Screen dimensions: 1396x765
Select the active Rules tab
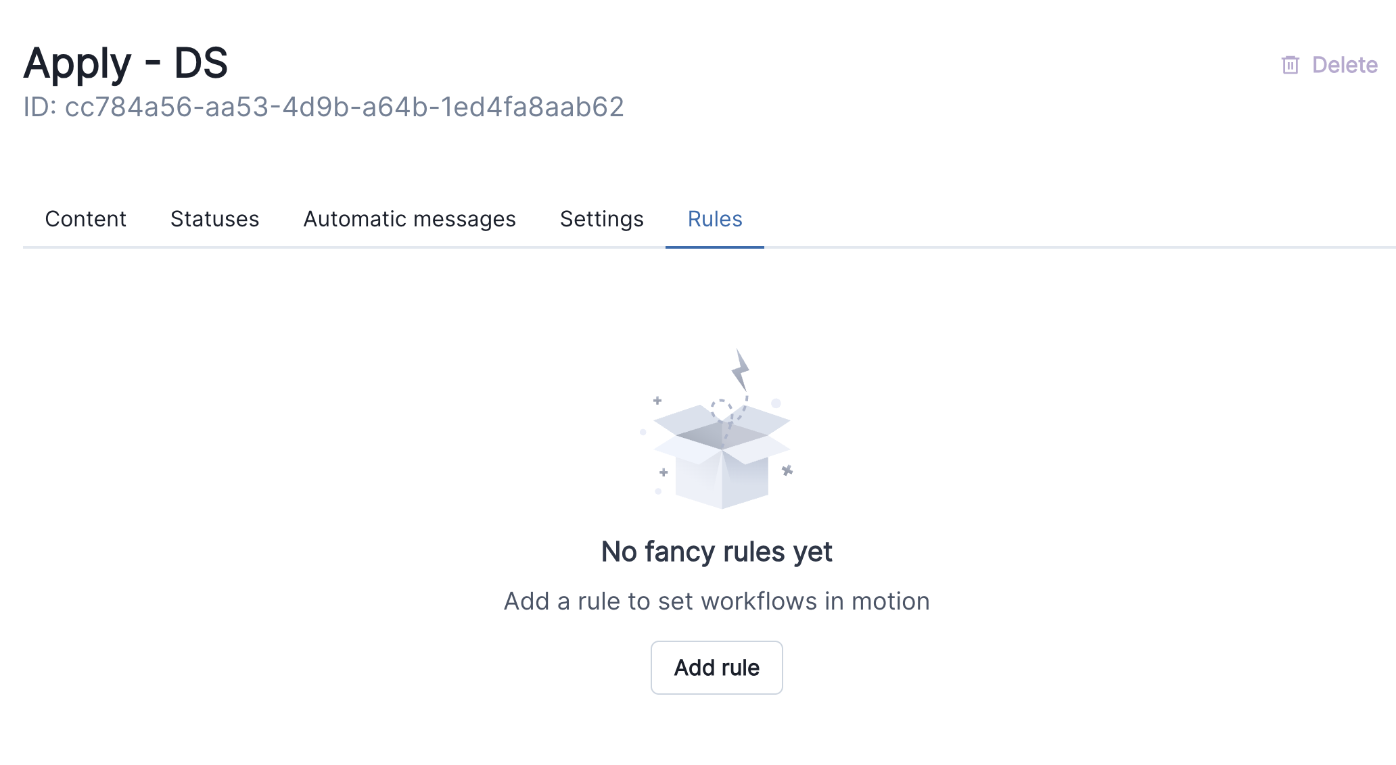(x=714, y=219)
